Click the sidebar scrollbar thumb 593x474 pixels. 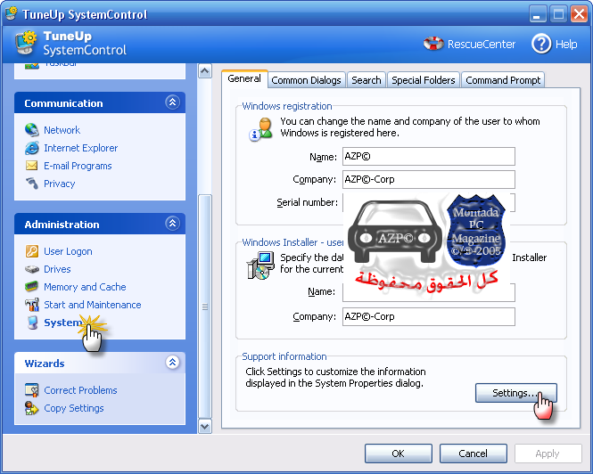pyautogui.click(x=204, y=306)
